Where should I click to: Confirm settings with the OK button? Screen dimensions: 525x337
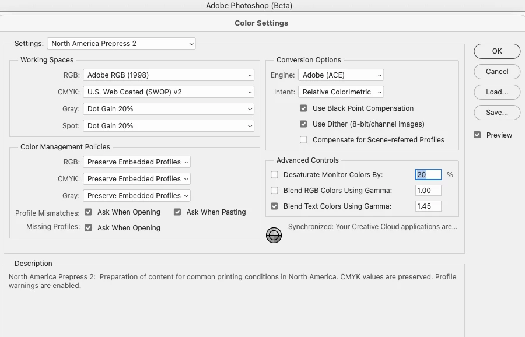click(x=497, y=51)
